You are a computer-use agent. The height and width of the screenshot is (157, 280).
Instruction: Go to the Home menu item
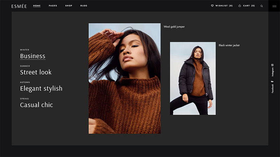click(x=37, y=6)
